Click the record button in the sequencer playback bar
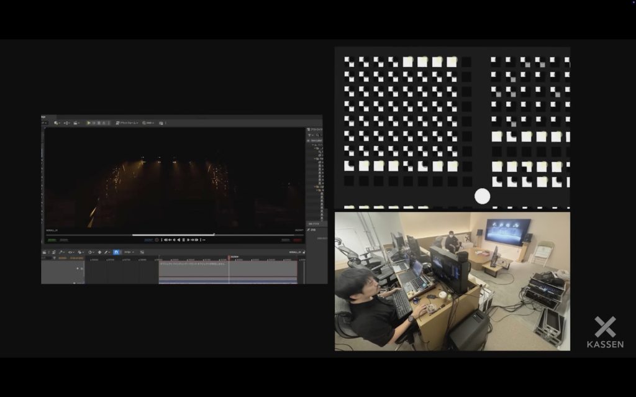636x397 pixels. tap(157, 240)
